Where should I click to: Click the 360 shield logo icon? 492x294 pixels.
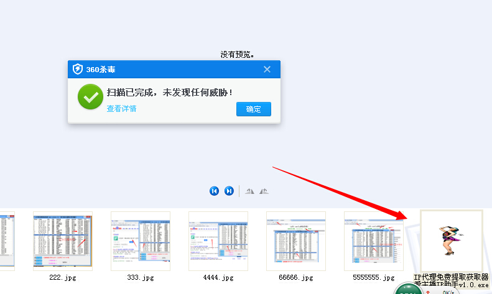coord(78,69)
